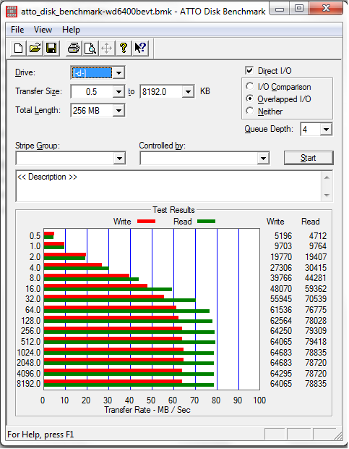Image resolution: width=349 pixels, height=449 pixels.
Task: Click the Read value 76775
Action: pyautogui.click(x=316, y=309)
